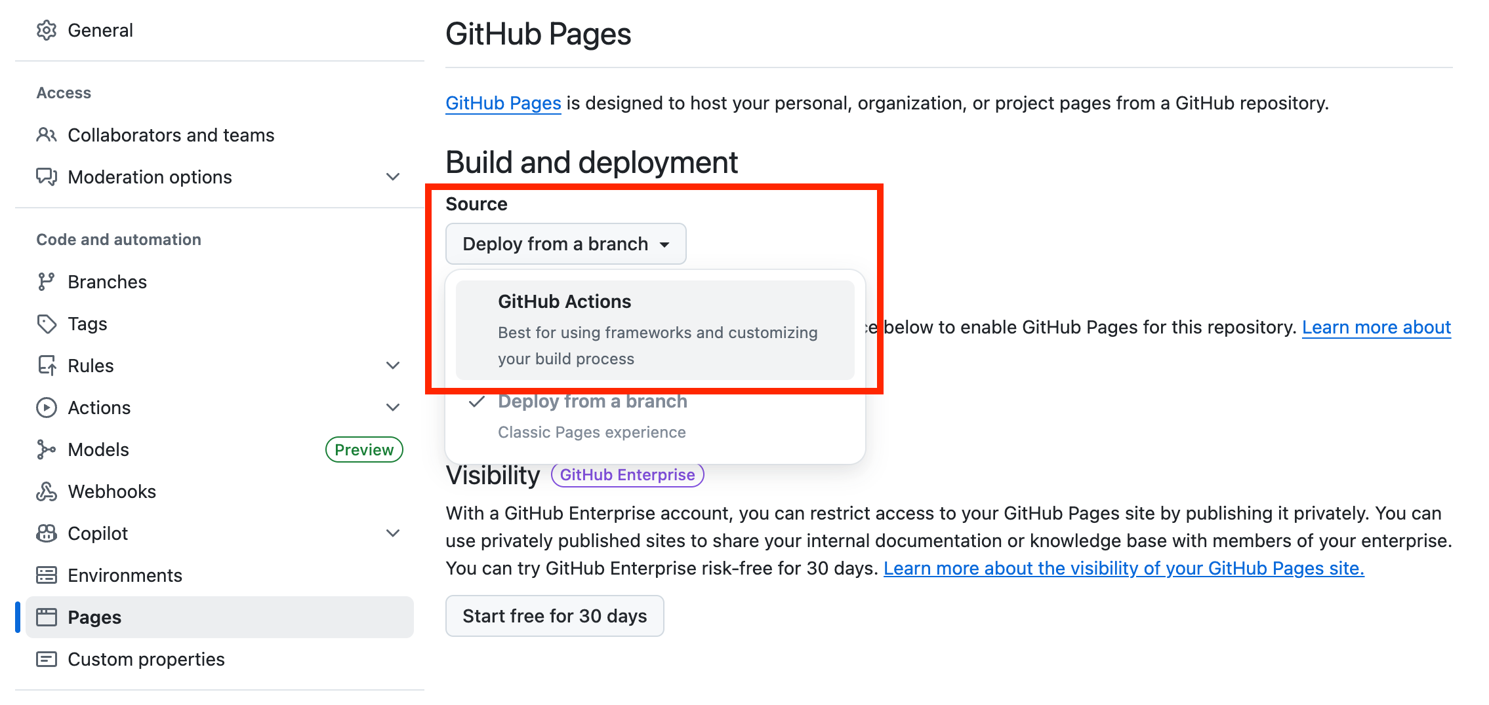The width and height of the screenshot is (1489, 705).
Task: Expand the Copilot section chevron
Action: point(393,533)
